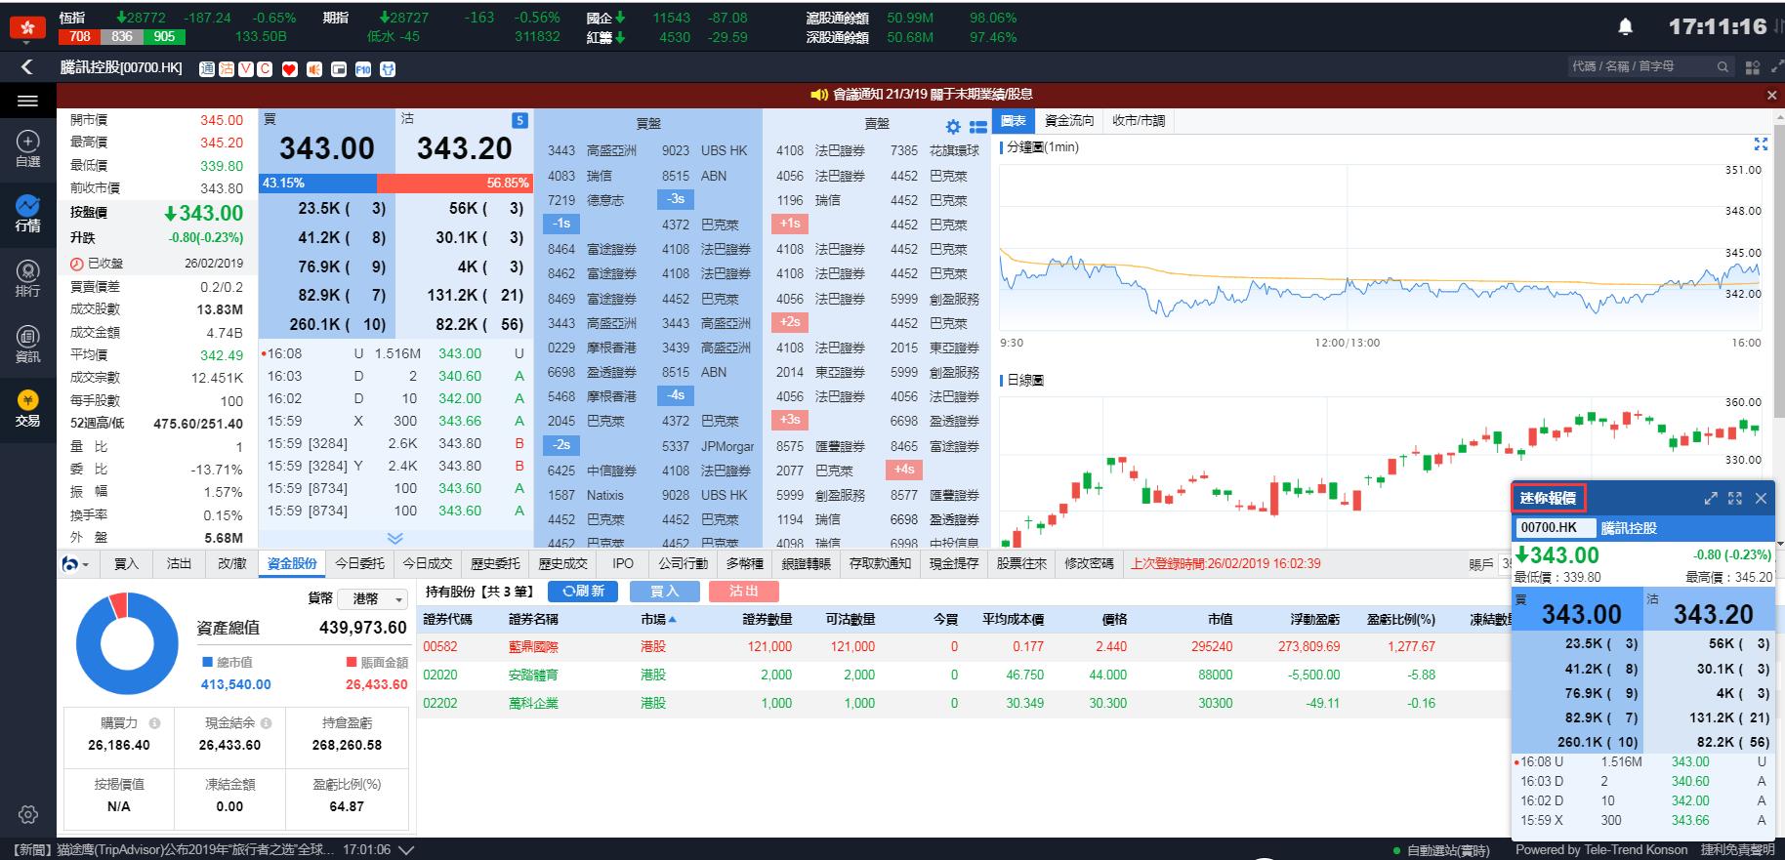Screen dimensions: 1785x860
Task: Click the V badge icon beside stock name
Action: click(x=245, y=68)
